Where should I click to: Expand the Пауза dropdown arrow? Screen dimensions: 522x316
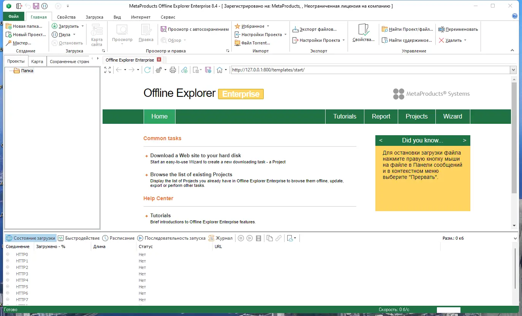pyautogui.click(x=74, y=35)
